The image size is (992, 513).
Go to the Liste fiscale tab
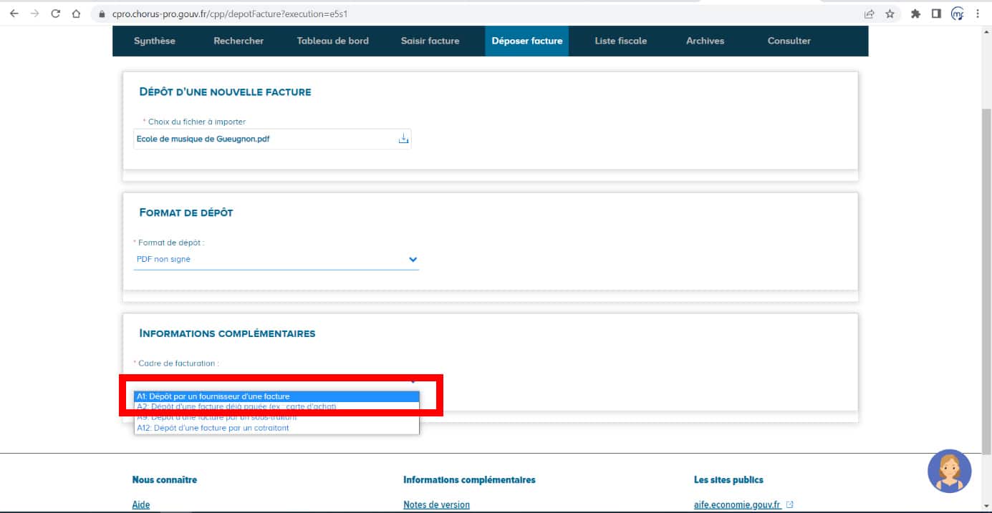click(620, 41)
